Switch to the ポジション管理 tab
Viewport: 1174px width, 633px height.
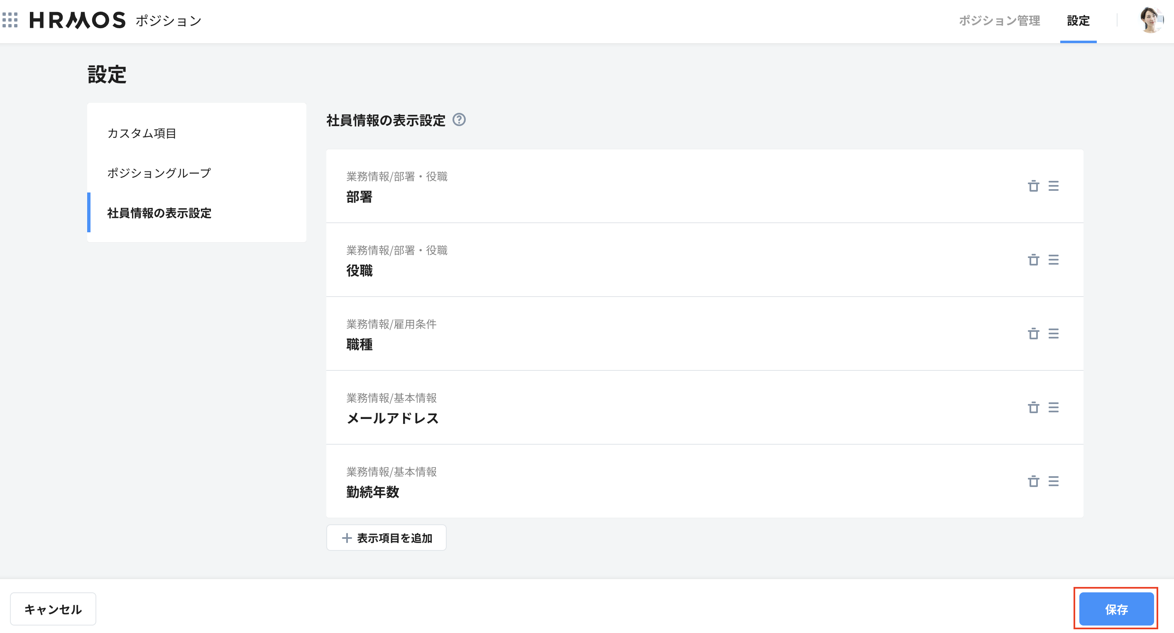pyautogui.click(x=1000, y=21)
